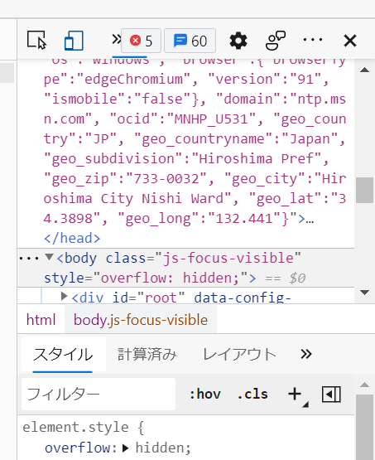Click the DOM tree scrollbar thumb

point(364,190)
